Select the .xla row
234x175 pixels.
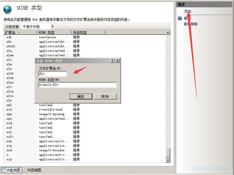(x=84, y=51)
